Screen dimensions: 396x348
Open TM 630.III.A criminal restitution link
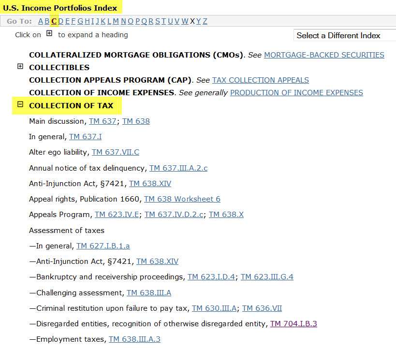[x=214, y=308]
